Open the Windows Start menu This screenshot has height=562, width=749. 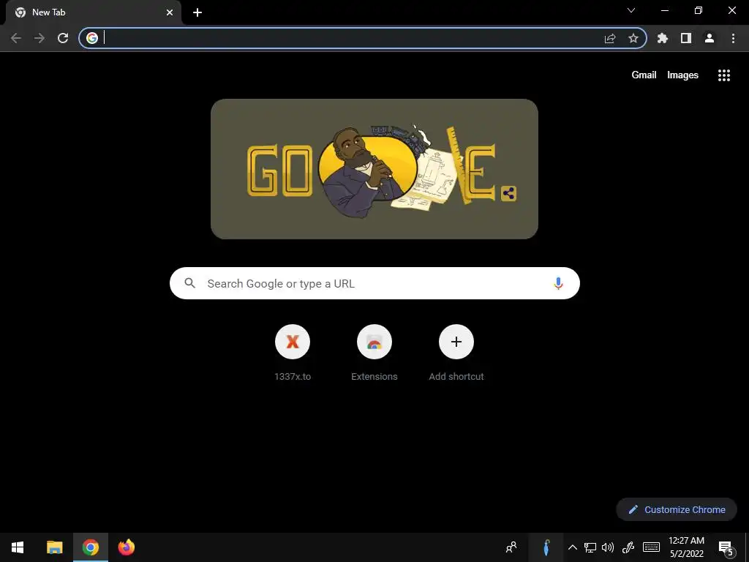pyautogui.click(x=18, y=547)
